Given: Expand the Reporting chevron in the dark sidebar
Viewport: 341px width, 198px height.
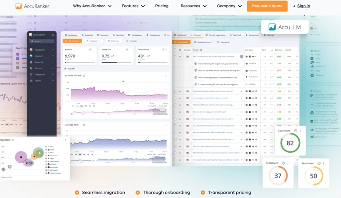Looking at the screenshot, I should pos(53,62).
